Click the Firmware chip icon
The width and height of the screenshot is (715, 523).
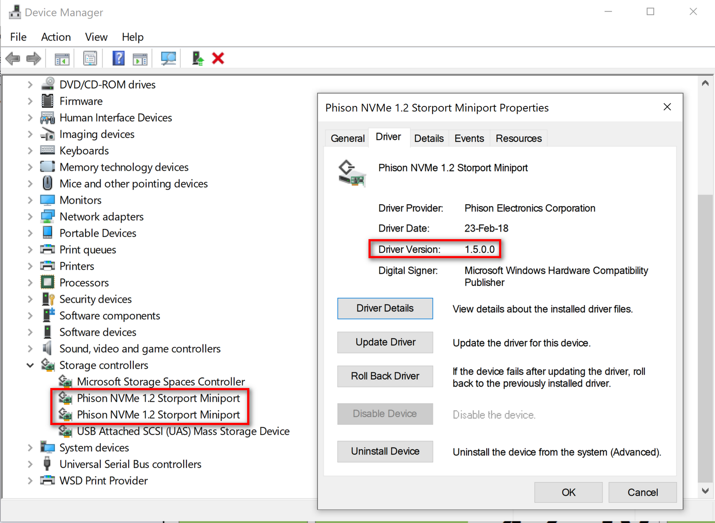click(47, 101)
